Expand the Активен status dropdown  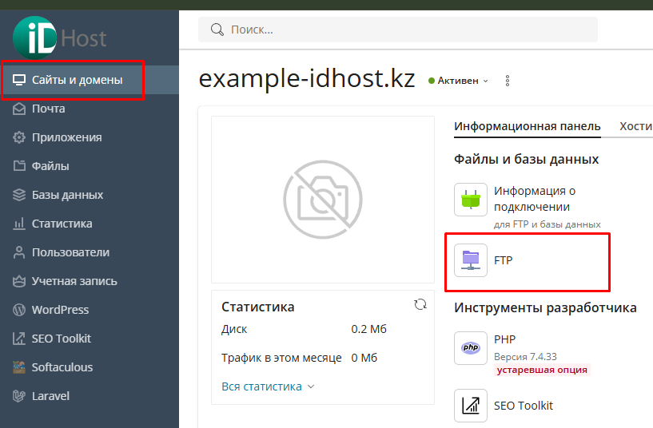pos(458,81)
